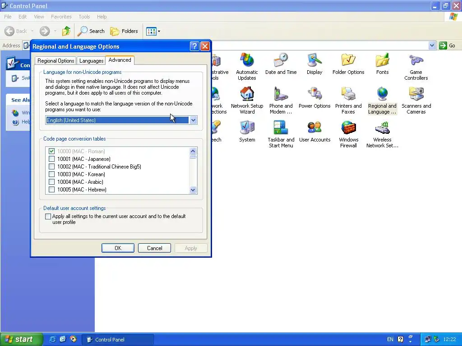Open the View menu
Screen dimensions: 462x346
[39, 17]
